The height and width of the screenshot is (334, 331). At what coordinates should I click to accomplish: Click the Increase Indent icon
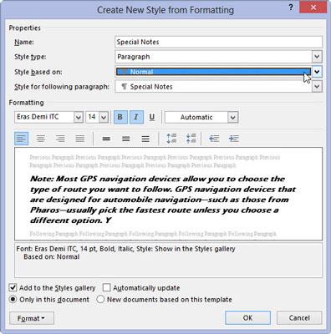[x=233, y=139]
